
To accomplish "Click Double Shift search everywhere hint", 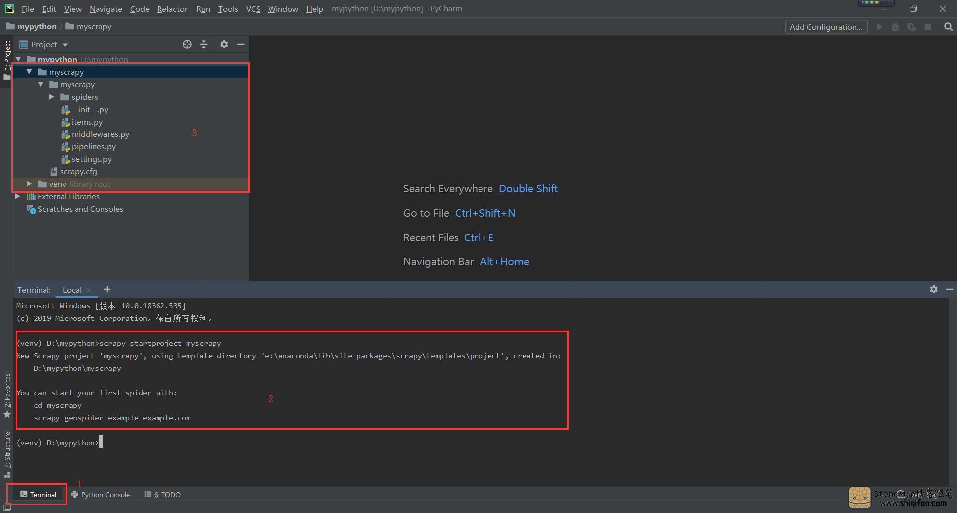I will [x=528, y=188].
